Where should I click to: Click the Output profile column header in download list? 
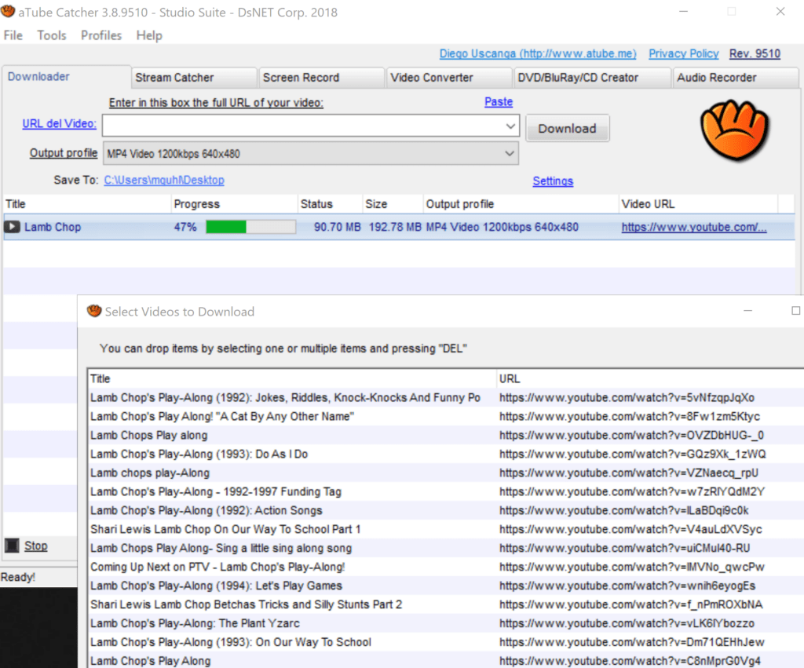point(521,204)
